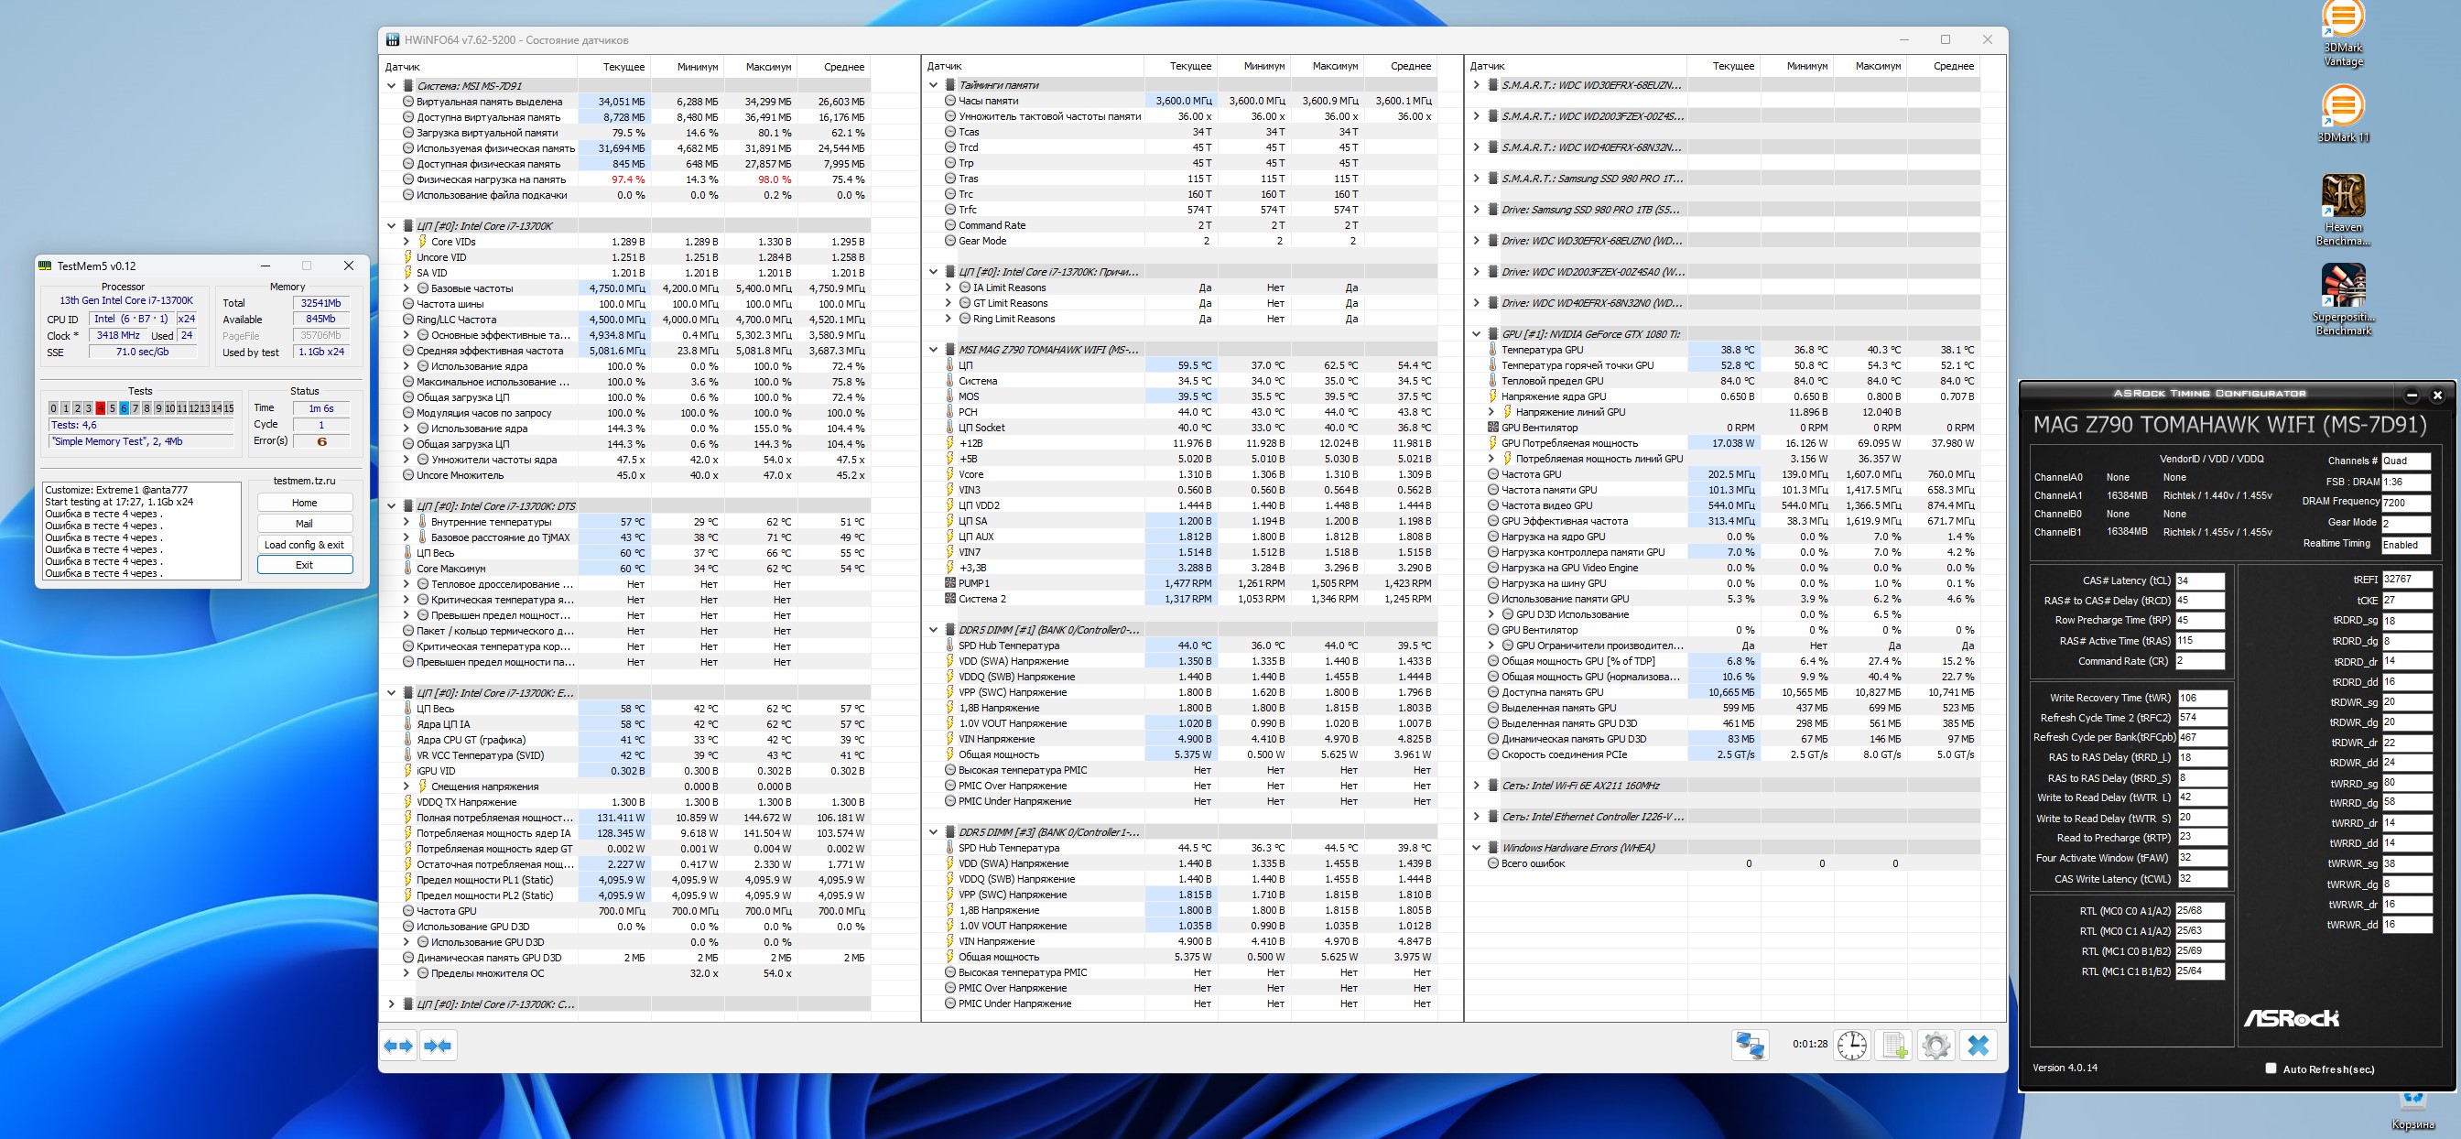Click the blue X close sensors icon
The height and width of the screenshot is (1139, 2461).
coord(1979,1046)
